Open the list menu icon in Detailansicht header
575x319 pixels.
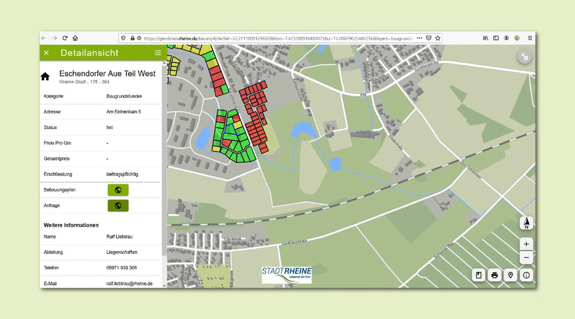[x=158, y=53]
